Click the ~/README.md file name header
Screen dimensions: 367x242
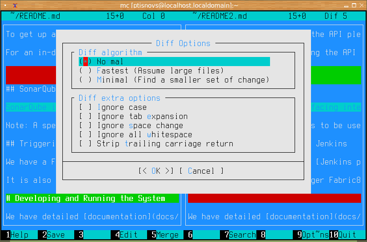(36, 16)
